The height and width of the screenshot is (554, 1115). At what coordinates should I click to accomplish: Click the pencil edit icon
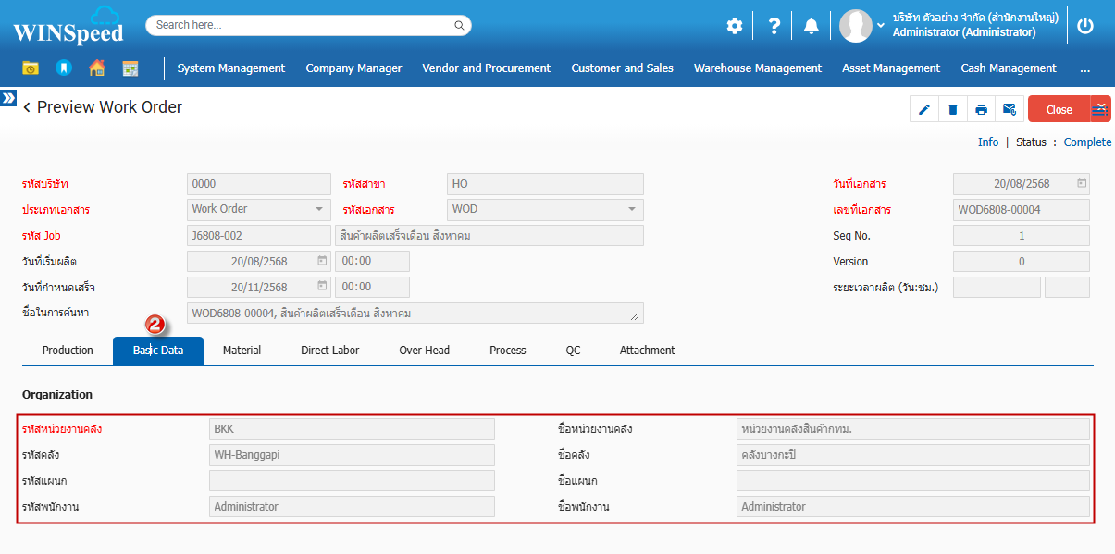tap(923, 109)
